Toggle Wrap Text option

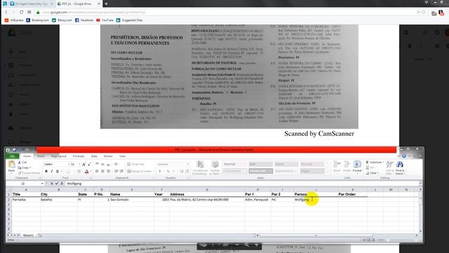[x=135, y=164]
